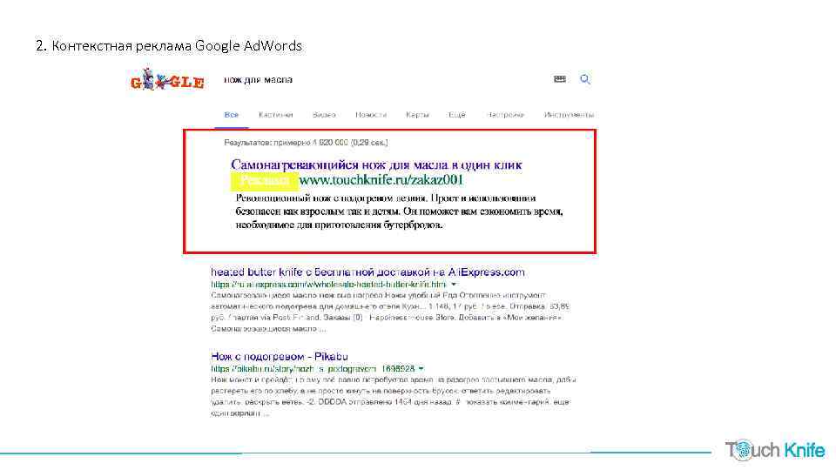836x470 pixels.
Task: Click the AliExpress green URL
Action: coord(329,285)
